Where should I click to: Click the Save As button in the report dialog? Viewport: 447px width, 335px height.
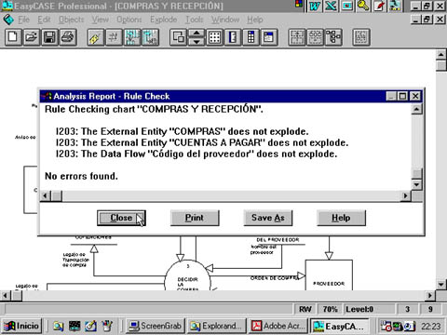(268, 218)
